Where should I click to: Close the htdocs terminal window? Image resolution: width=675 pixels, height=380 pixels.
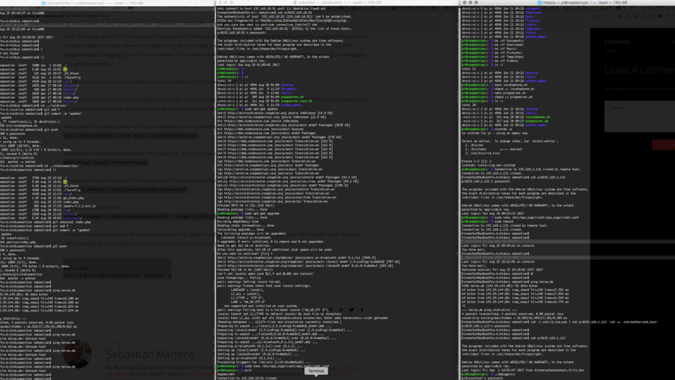point(464,3)
